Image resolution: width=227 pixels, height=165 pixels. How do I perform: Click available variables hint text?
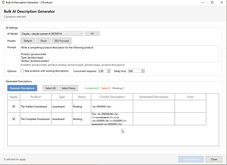[x=72, y=65]
